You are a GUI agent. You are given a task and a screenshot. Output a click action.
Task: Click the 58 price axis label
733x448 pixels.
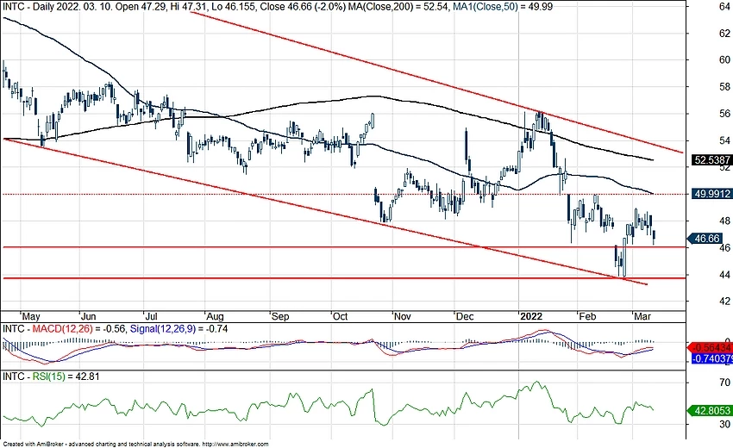coord(724,87)
